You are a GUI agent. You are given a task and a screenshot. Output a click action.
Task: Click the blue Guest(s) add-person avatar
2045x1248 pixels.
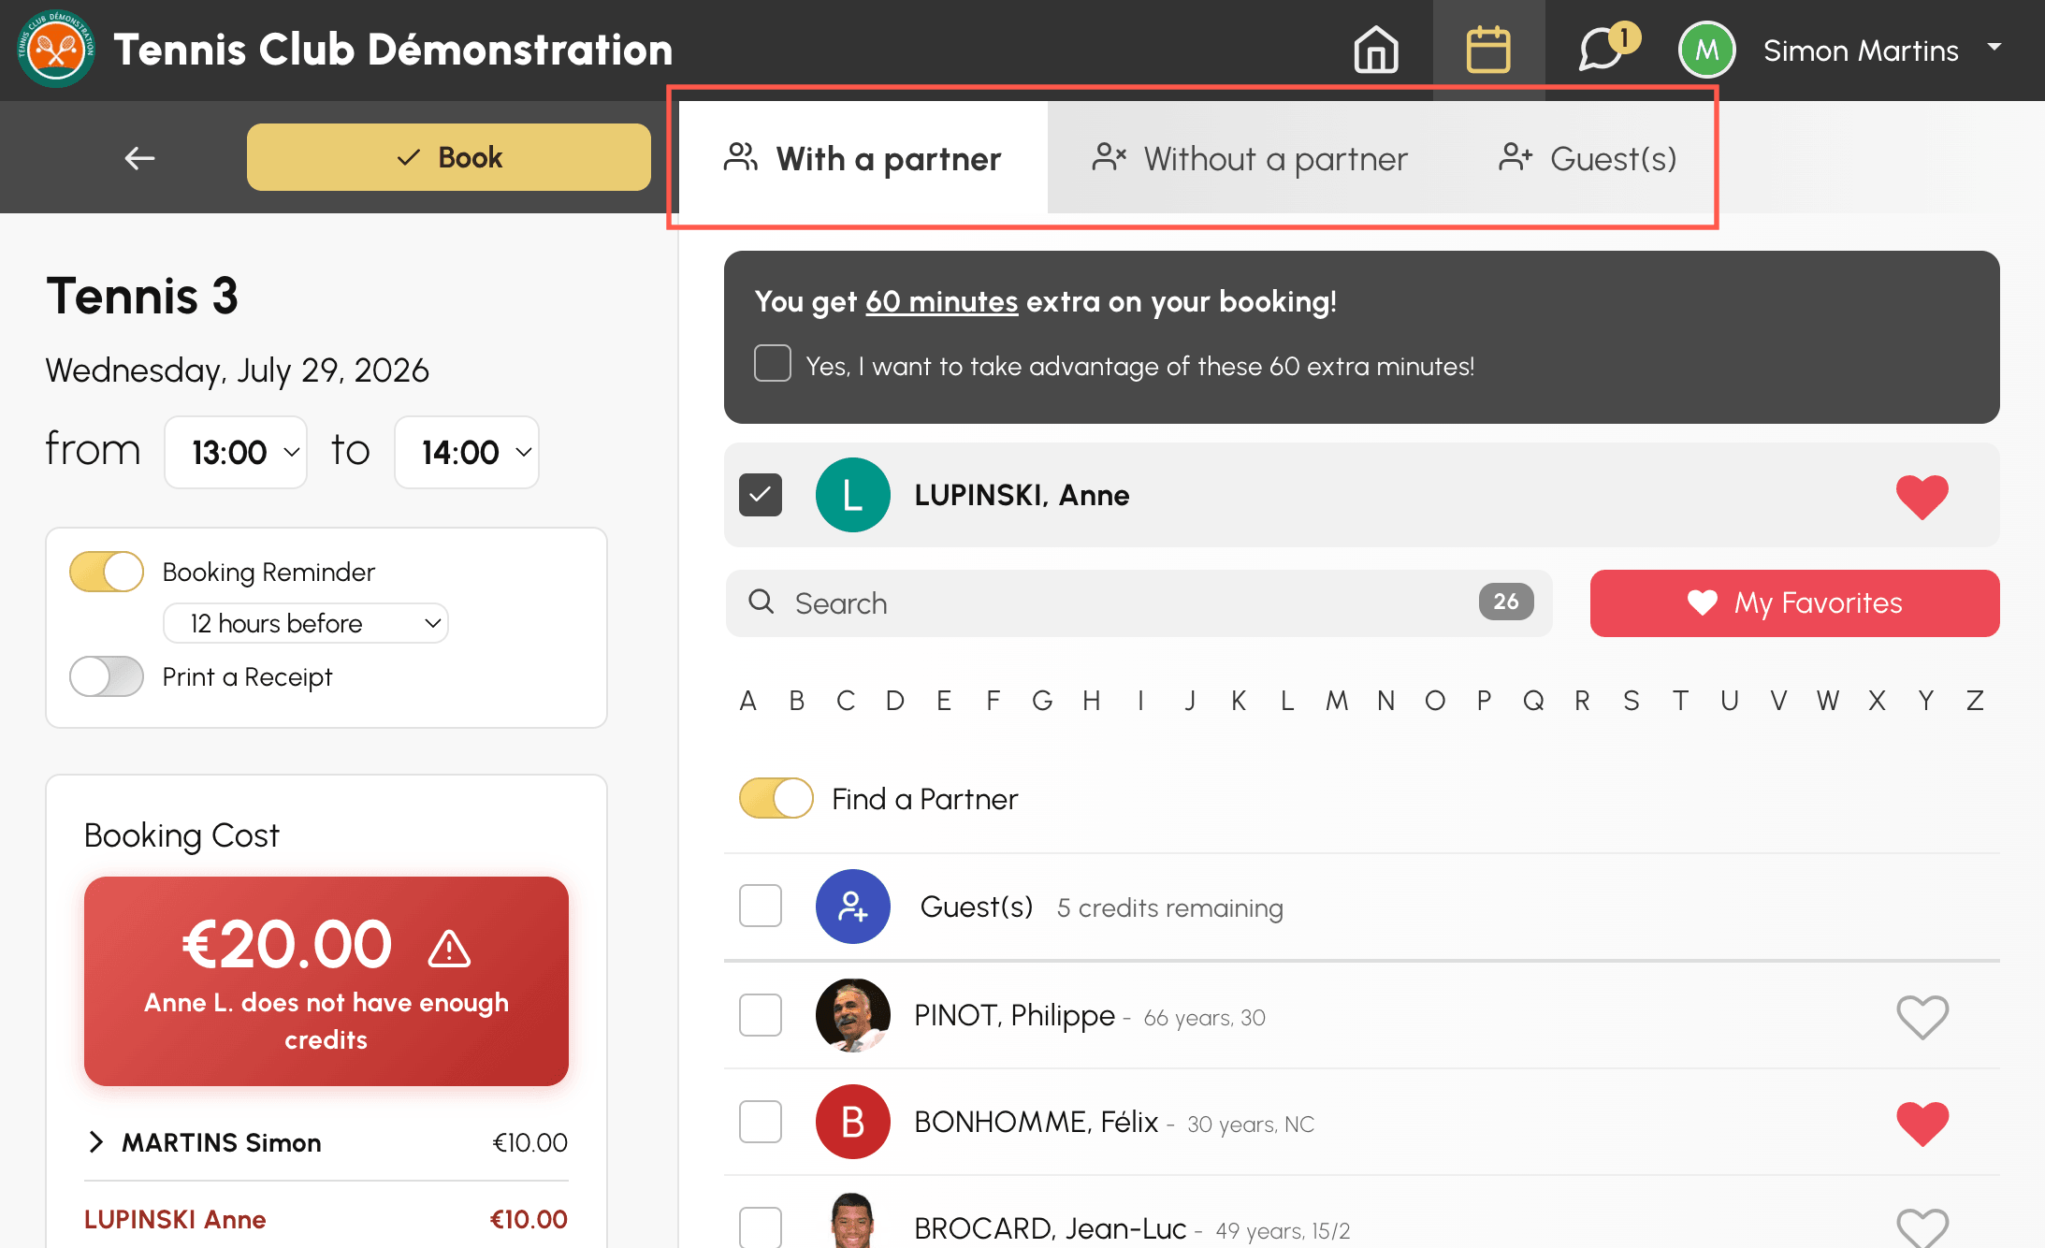point(853,907)
